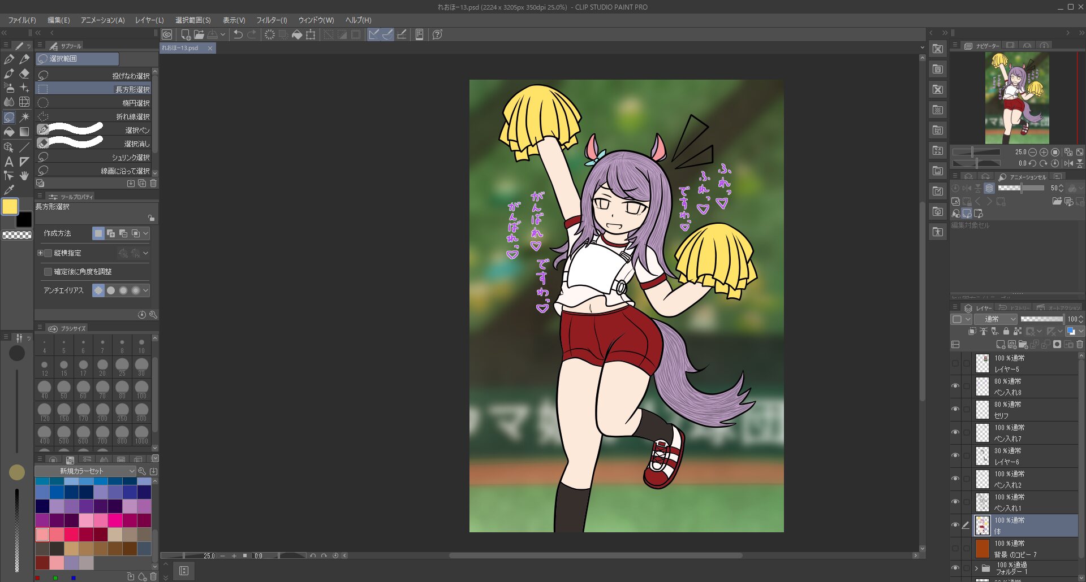Choose the Hand move tool
Image resolution: width=1086 pixels, height=582 pixels.
[x=24, y=176]
